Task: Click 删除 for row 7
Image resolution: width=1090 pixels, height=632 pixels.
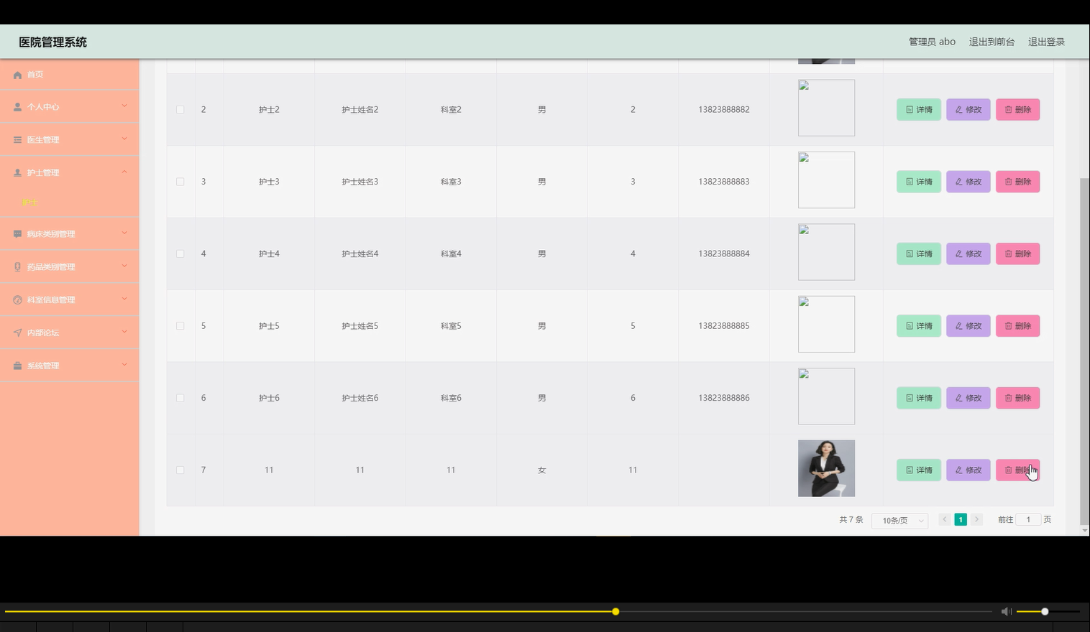Action: 1017,470
